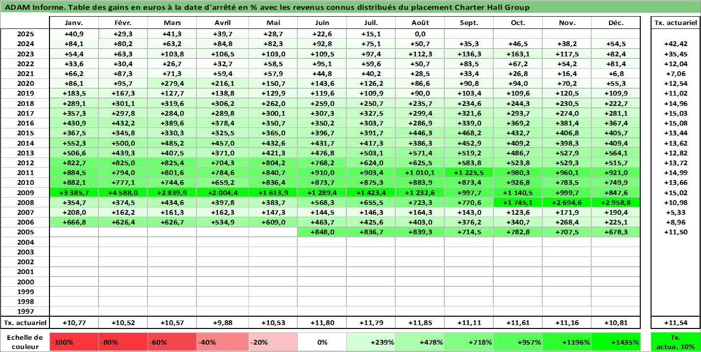Click the +2 958,8 cell
701x352 pixels.
click(616, 202)
